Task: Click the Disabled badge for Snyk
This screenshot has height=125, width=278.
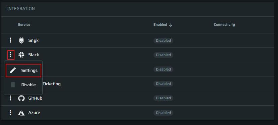Action: tap(163, 40)
